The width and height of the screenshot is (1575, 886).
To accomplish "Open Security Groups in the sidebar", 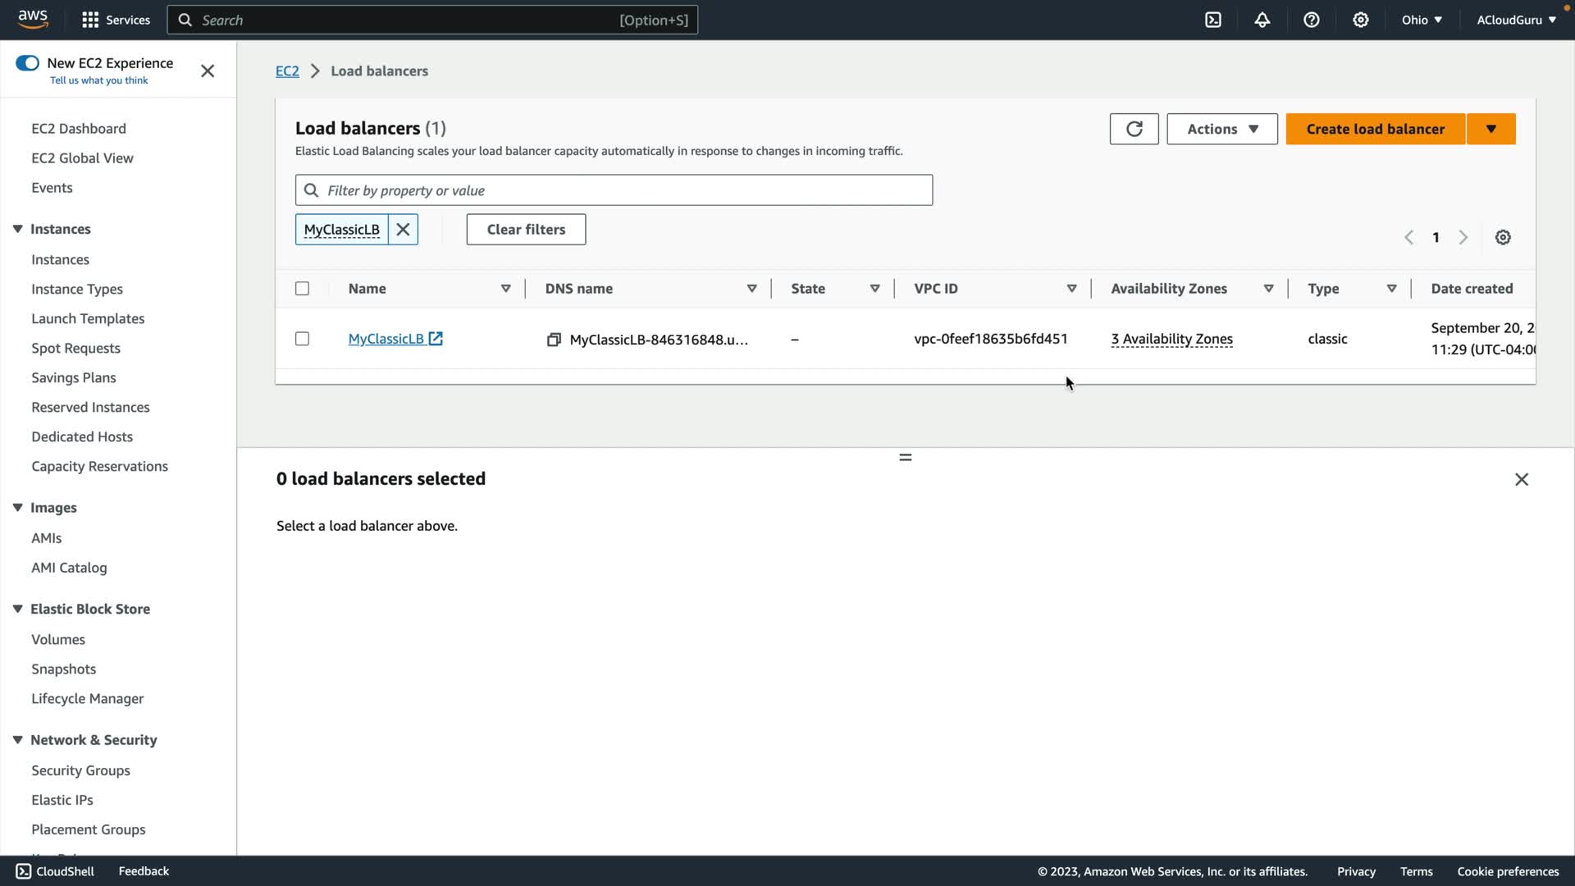I will (80, 770).
